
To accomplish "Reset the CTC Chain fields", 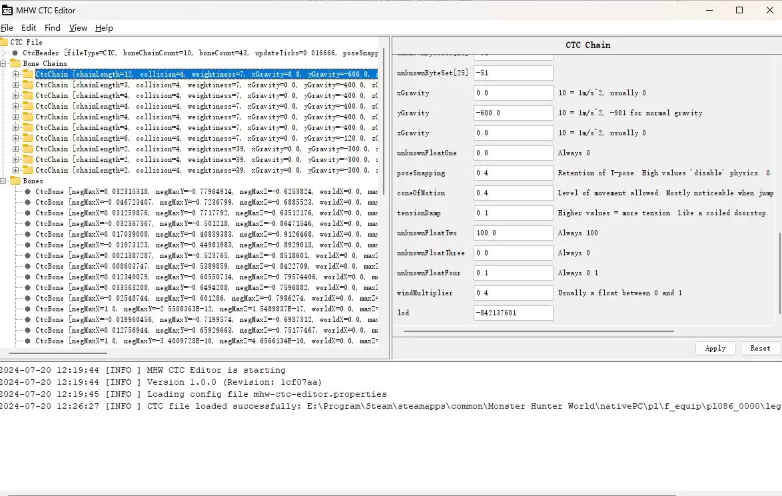I will click(760, 348).
